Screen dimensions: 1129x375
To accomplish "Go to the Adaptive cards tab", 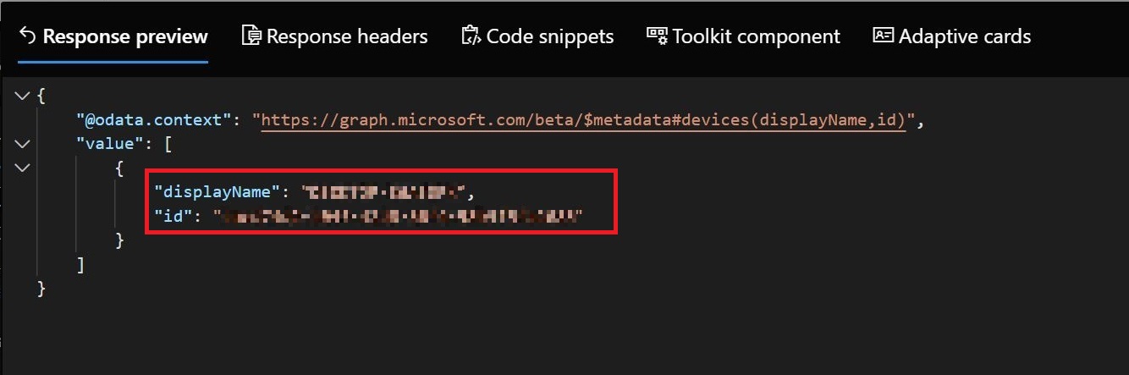I will point(952,36).
